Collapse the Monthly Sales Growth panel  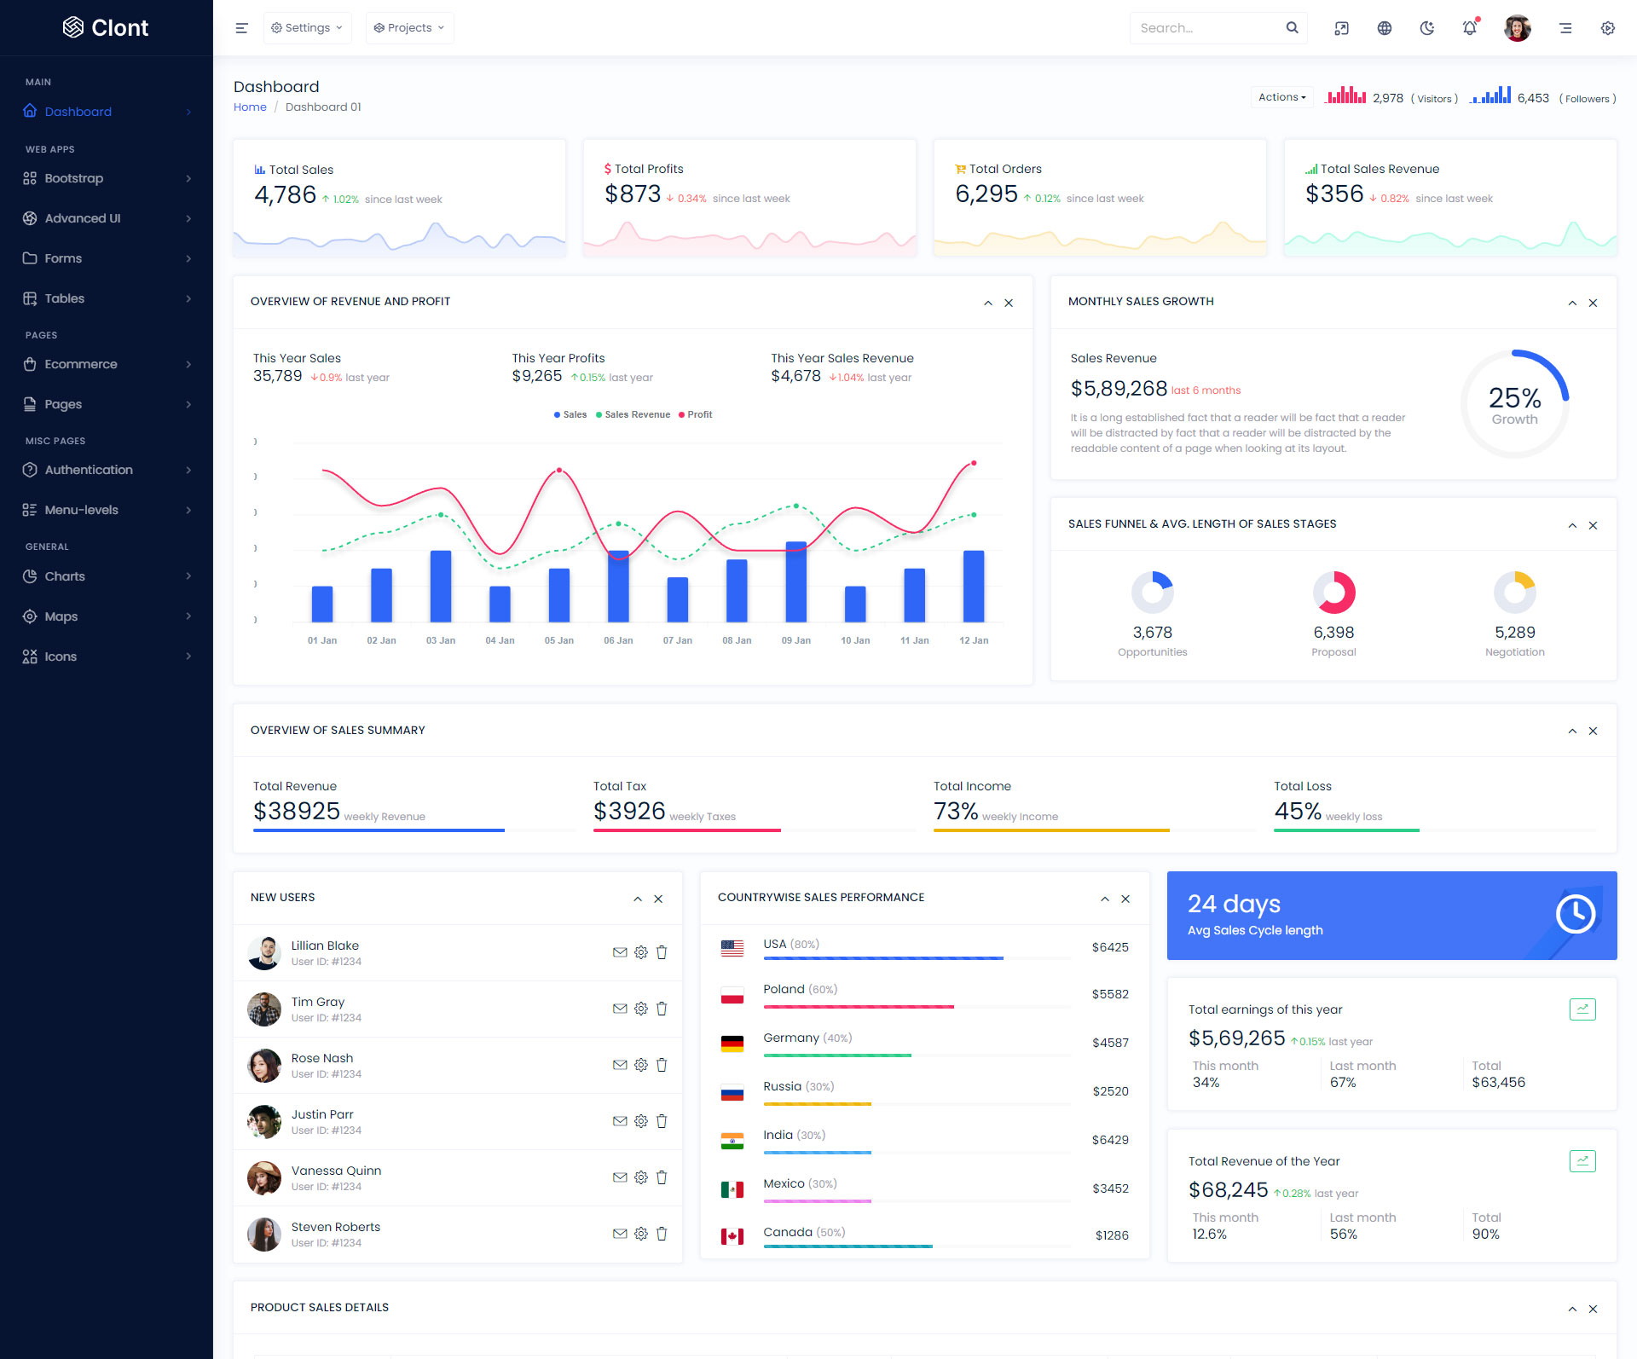click(1572, 304)
